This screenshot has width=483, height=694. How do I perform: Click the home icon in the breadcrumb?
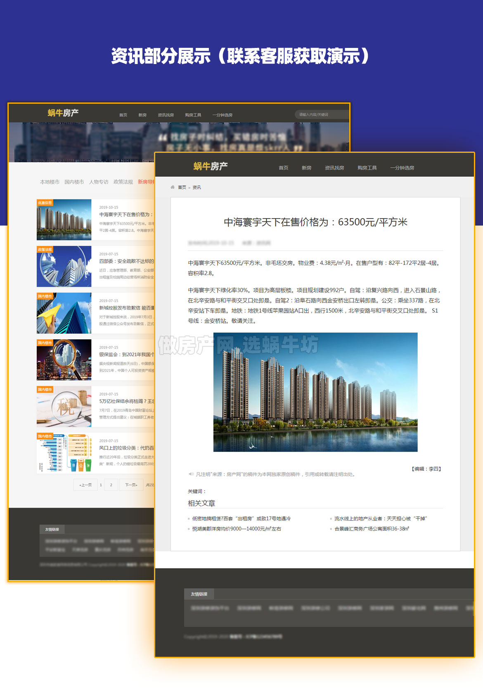[x=173, y=187]
